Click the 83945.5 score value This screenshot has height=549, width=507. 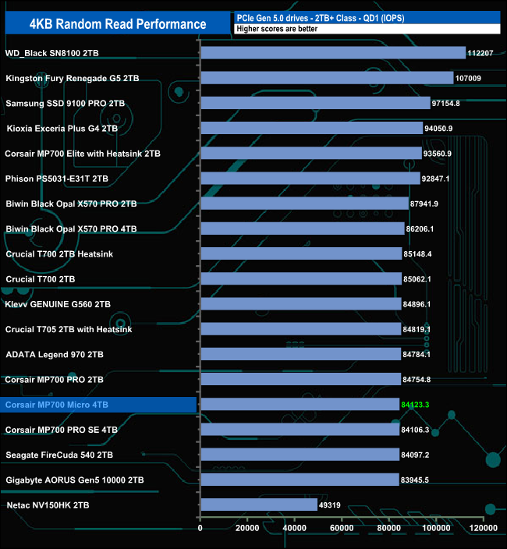[x=414, y=480]
